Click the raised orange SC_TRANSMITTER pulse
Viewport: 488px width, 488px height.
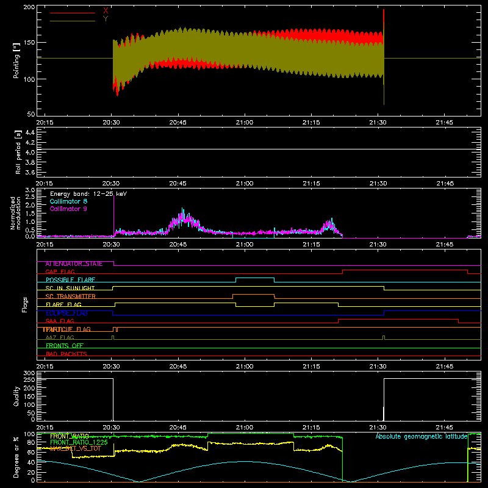[253, 295]
